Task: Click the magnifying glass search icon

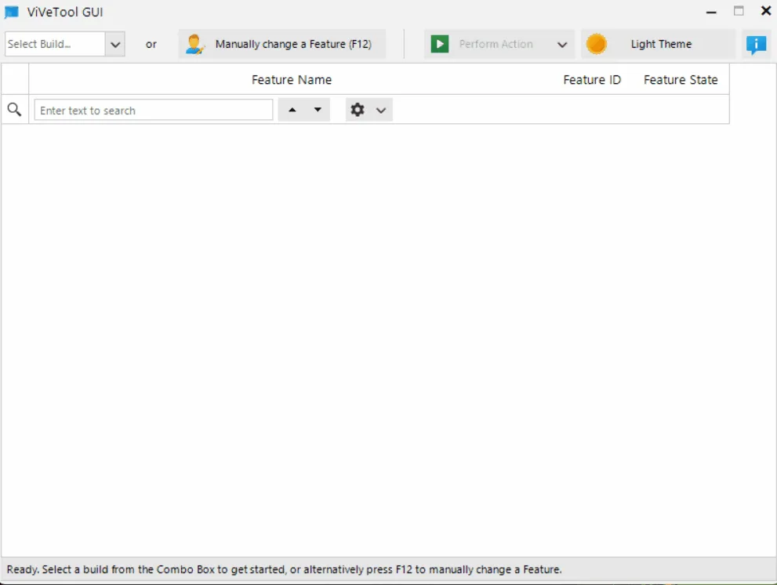Action: click(x=14, y=110)
